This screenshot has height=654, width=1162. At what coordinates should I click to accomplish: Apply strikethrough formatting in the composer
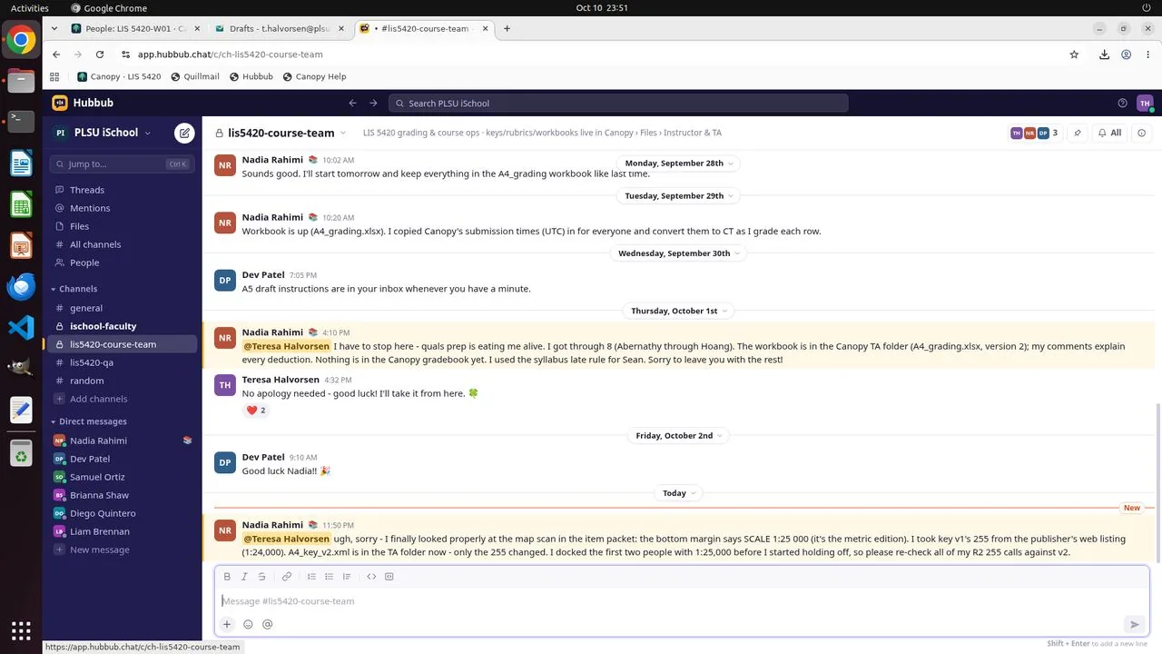[262, 577]
